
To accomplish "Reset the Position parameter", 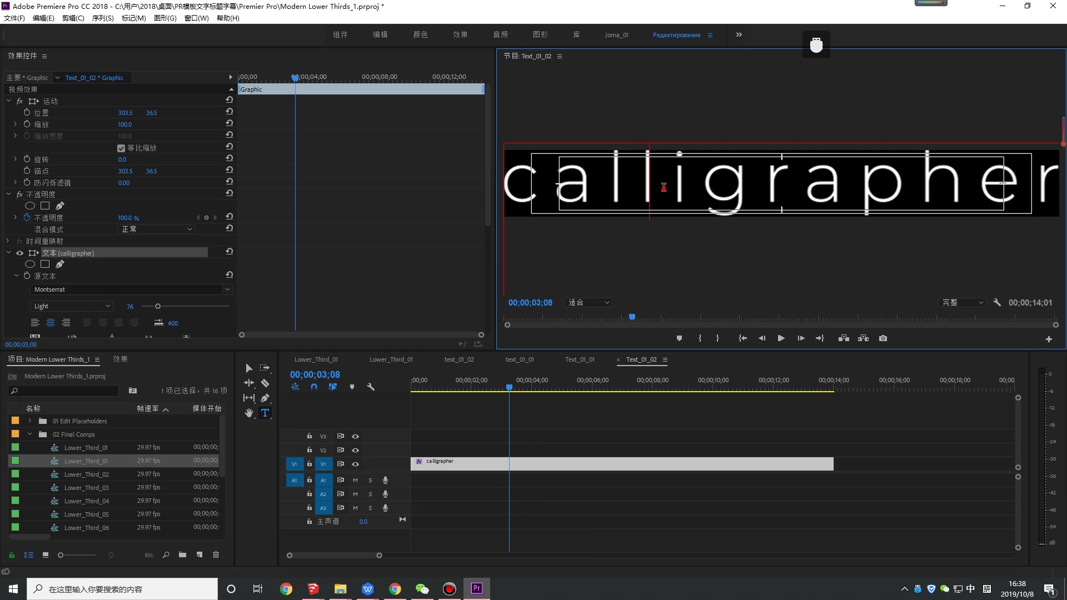I will [229, 112].
